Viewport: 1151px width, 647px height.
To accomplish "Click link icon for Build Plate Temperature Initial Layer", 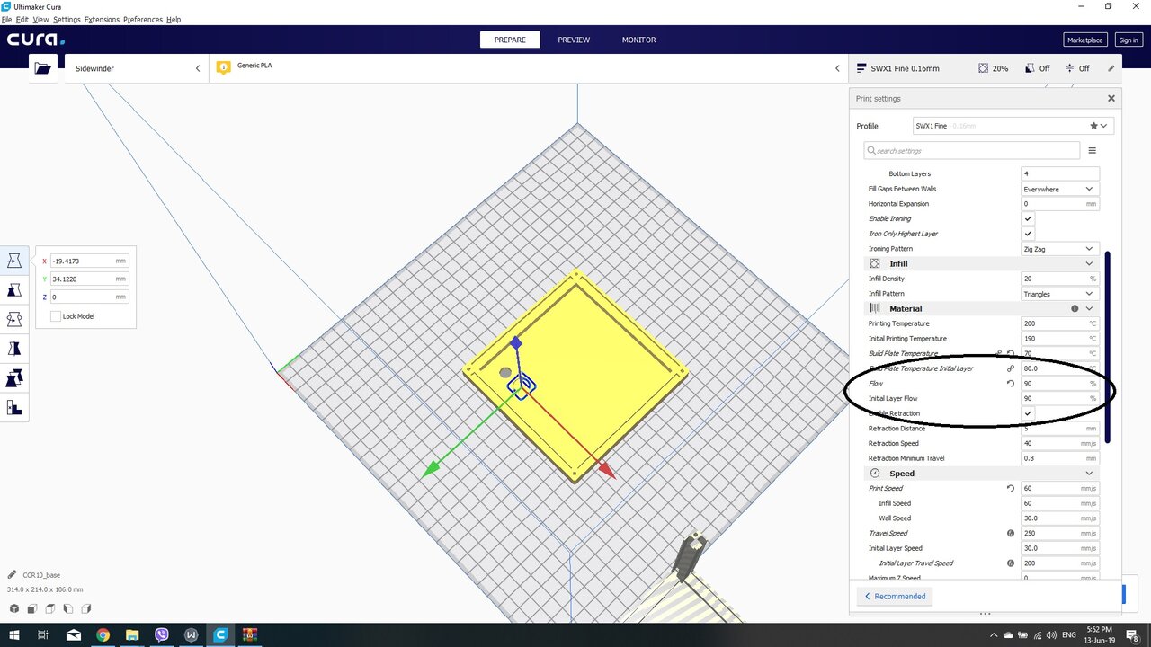I will (1011, 368).
